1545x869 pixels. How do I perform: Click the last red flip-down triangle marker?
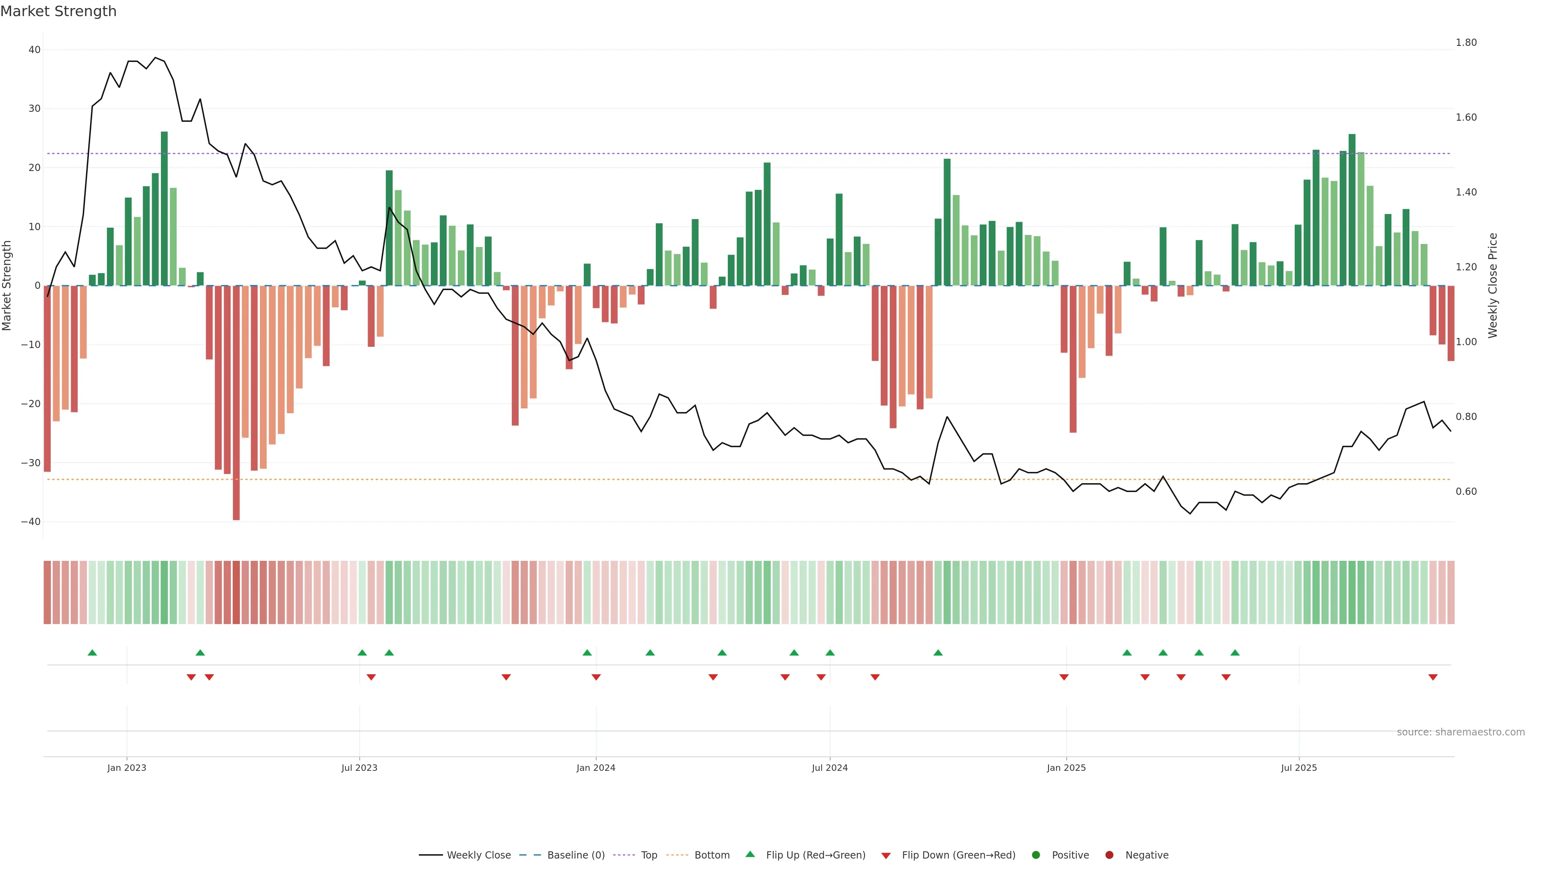(1433, 677)
